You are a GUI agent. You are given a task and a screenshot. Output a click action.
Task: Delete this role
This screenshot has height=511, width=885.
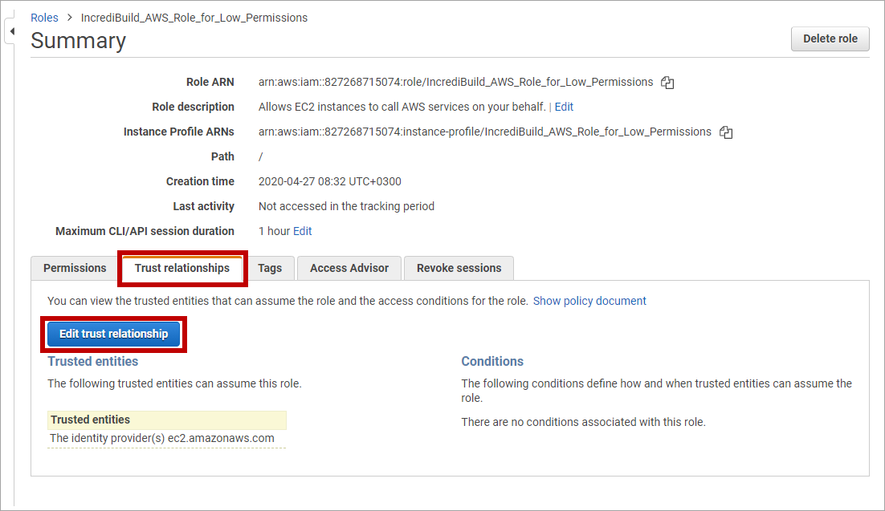[x=830, y=39]
